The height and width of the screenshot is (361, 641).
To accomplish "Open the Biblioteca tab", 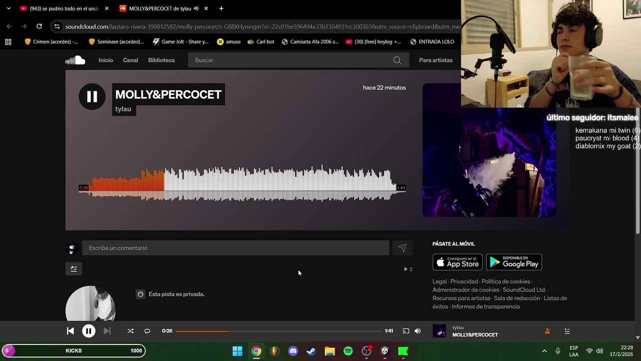I will 161,60.
